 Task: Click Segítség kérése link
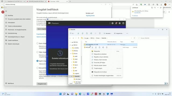pos(90,15)
